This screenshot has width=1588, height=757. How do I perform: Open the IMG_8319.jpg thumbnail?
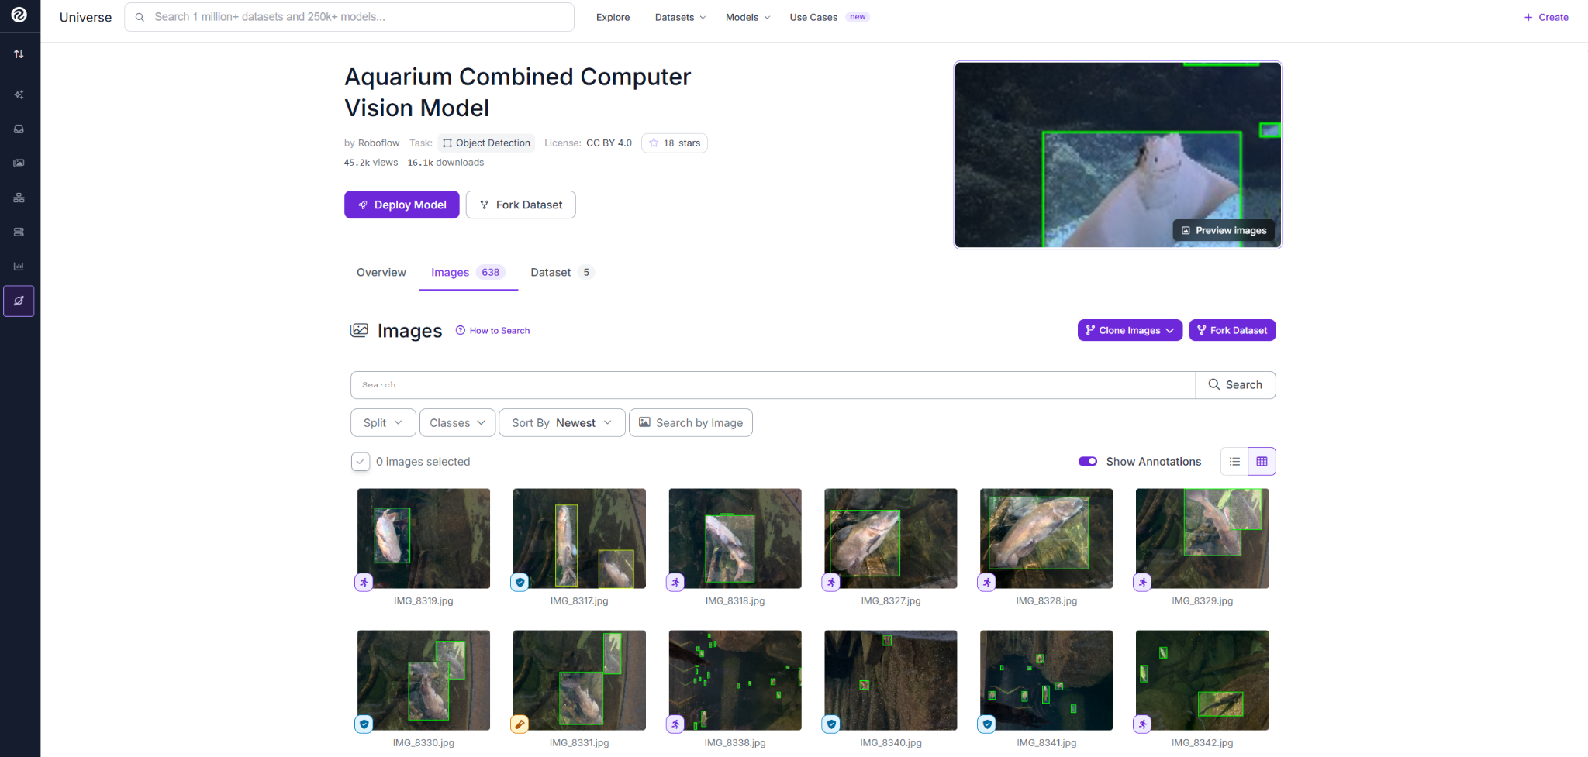click(x=423, y=539)
